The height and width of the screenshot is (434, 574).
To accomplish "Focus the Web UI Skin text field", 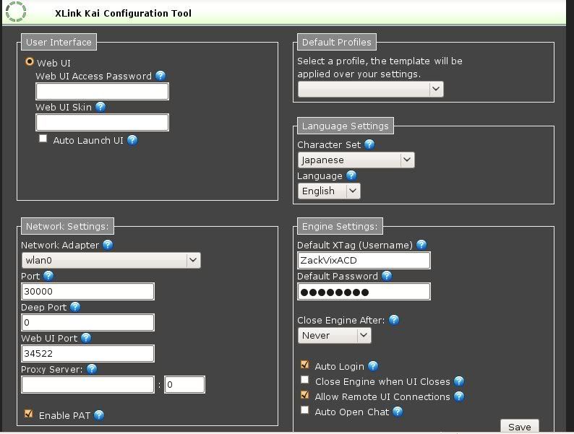I will [x=102, y=123].
